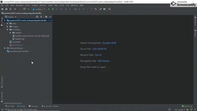This screenshot has height=111, width=197.
Task: Click the lock icon in status bar
Action: 187,110
